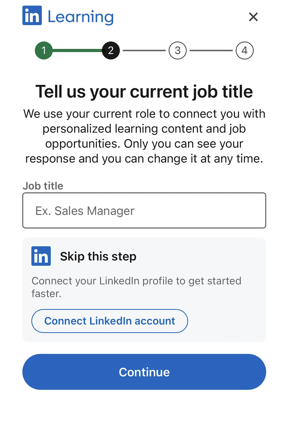Click the X dismiss icon at top right

click(253, 17)
